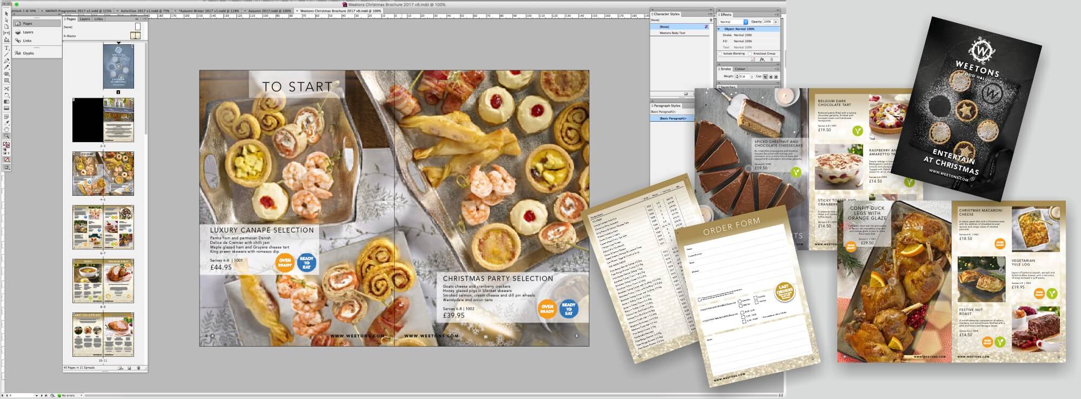Switch to the Colour tab beside Stroke
The image size is (1081, 399).
click(740, 69)
